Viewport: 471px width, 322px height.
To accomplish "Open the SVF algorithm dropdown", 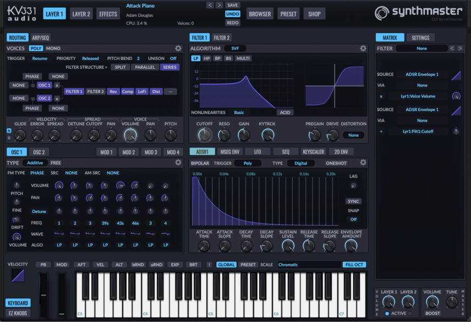I will [235, 48].
